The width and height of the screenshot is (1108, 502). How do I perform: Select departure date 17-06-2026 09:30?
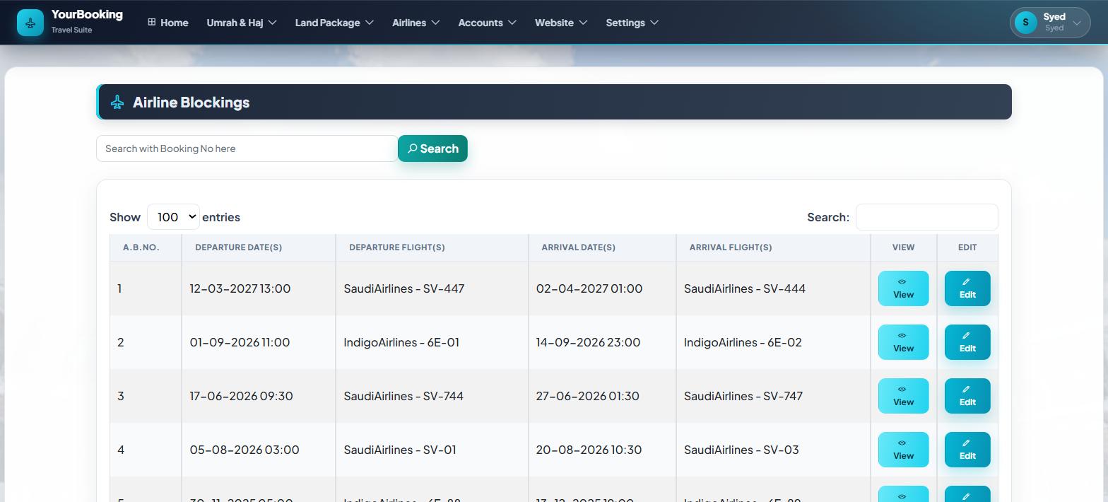tap(241, 396)
